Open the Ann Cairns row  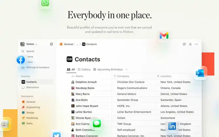[82, 124]
